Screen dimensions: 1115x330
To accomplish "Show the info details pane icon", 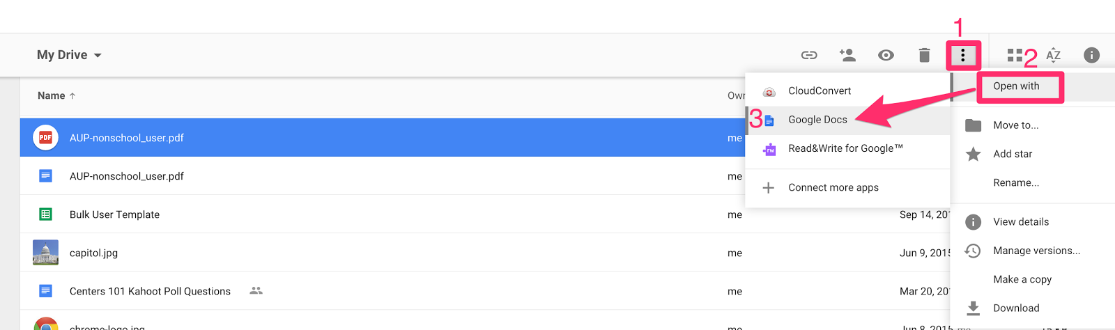I will 1091,55.
